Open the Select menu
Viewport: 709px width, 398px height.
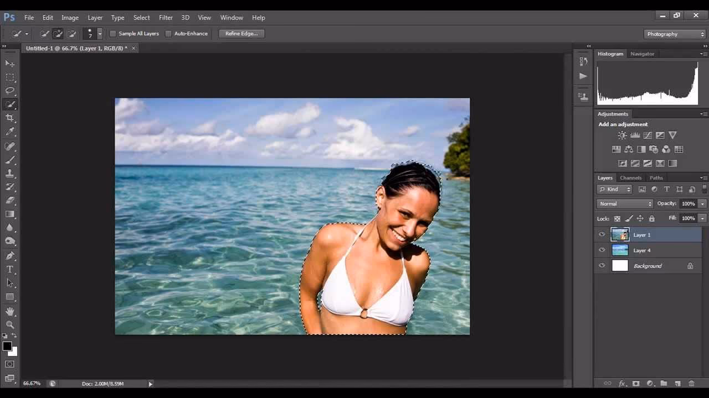point(141,17)
